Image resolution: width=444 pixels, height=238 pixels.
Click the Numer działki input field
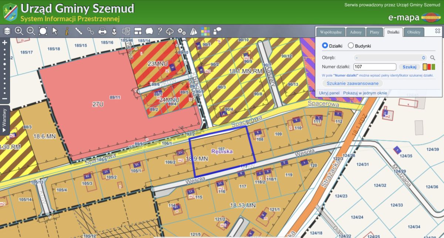pyautogui.click(x=374, y=67)
